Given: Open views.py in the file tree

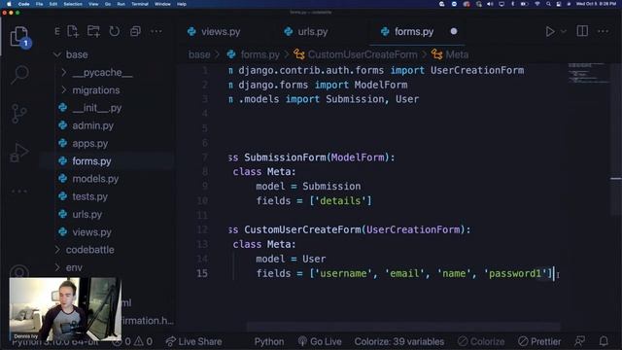Looking at the screenshot, I should (x=91, y=232).
